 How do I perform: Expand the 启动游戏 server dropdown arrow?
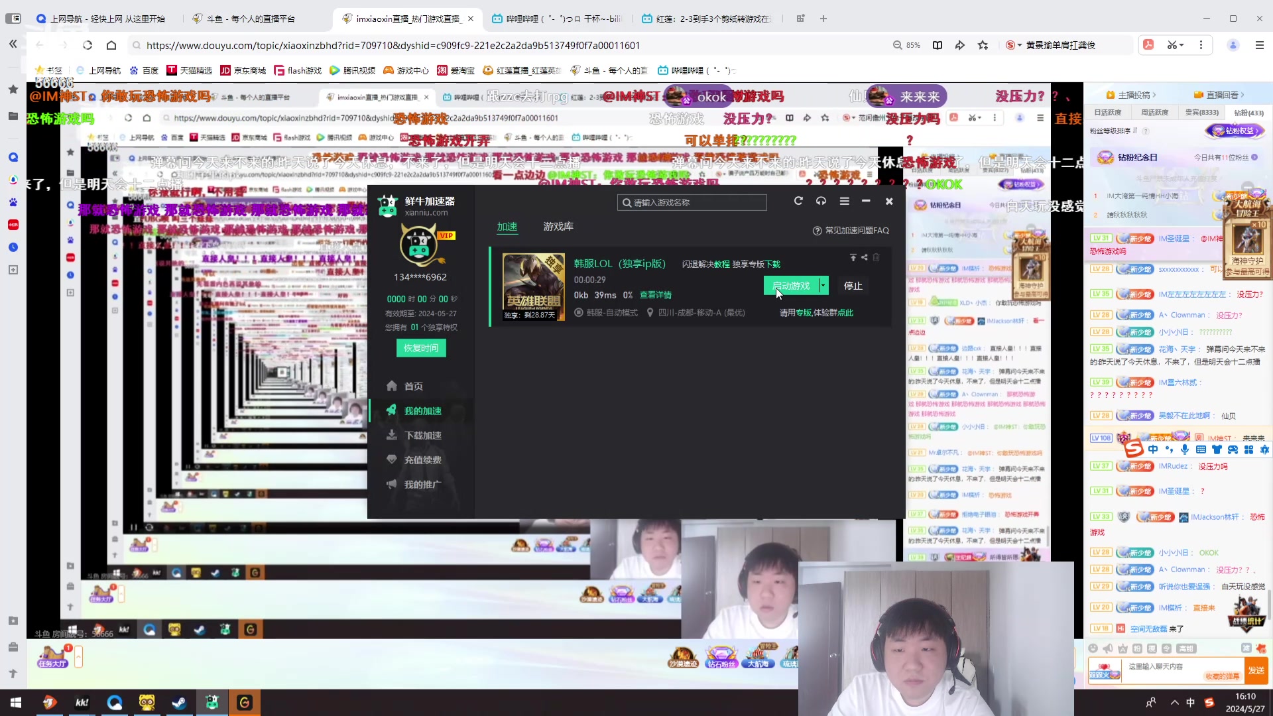pos(822,285)
